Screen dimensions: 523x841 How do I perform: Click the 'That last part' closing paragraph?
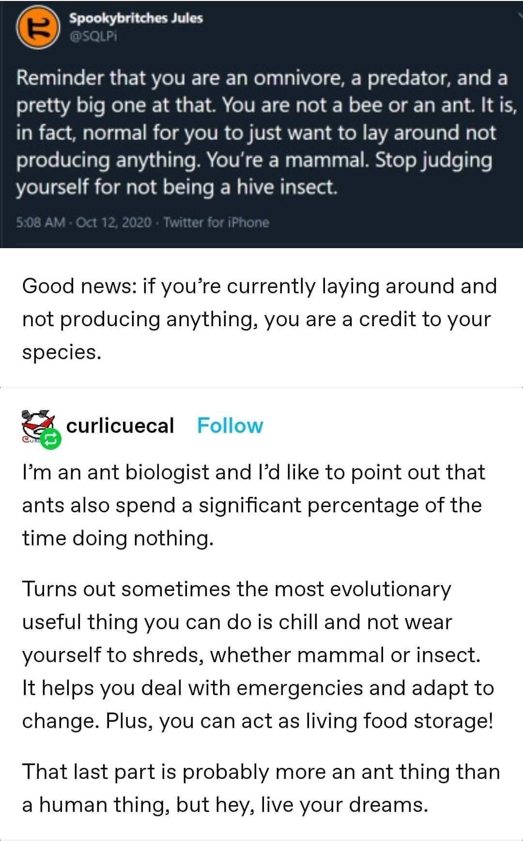click(x=261, y=788)
